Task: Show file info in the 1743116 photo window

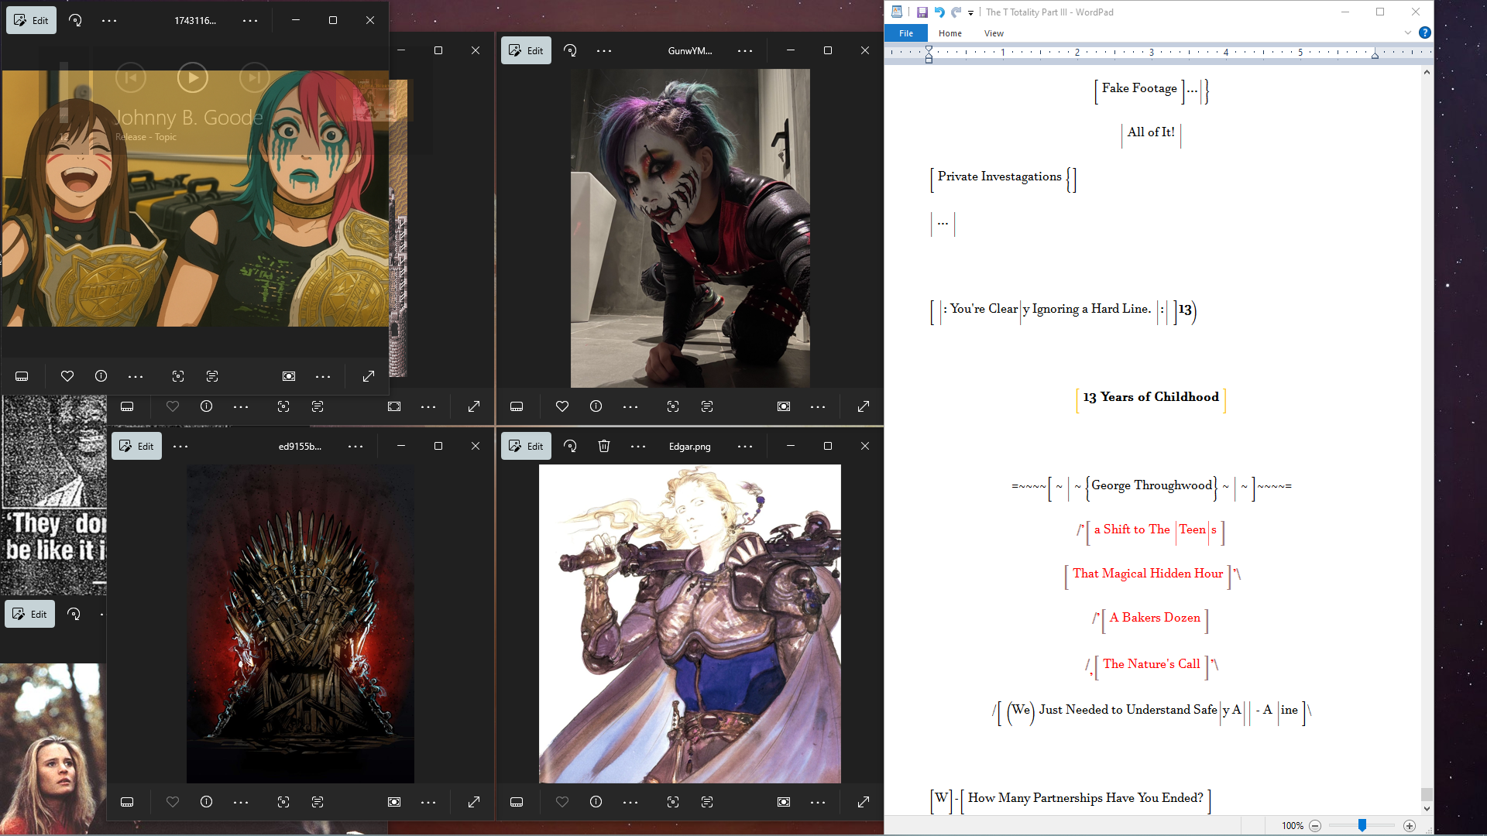Action: coord(101,376)
